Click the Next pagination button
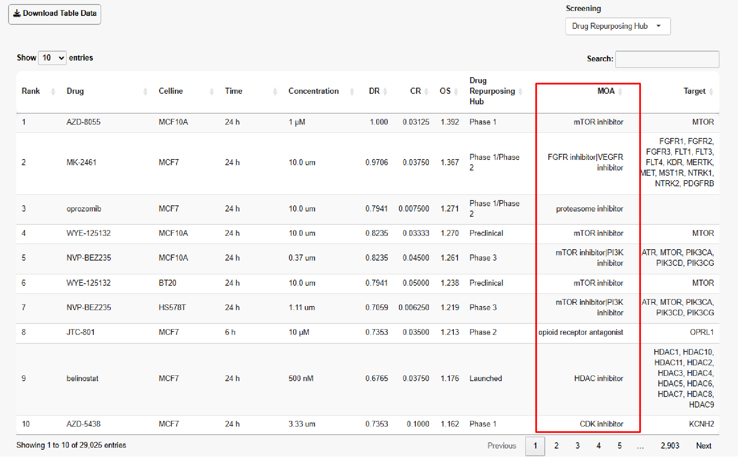 tap(703, 446)
